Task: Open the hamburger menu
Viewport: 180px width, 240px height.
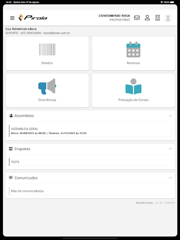Action: click(12, 18)
